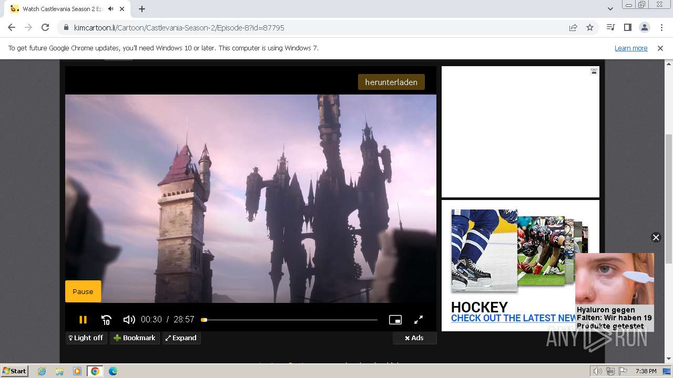Go back to the previous page
The width and height of the screenshot is (673, 378).
pyautogui.click(x=12, y=27)
